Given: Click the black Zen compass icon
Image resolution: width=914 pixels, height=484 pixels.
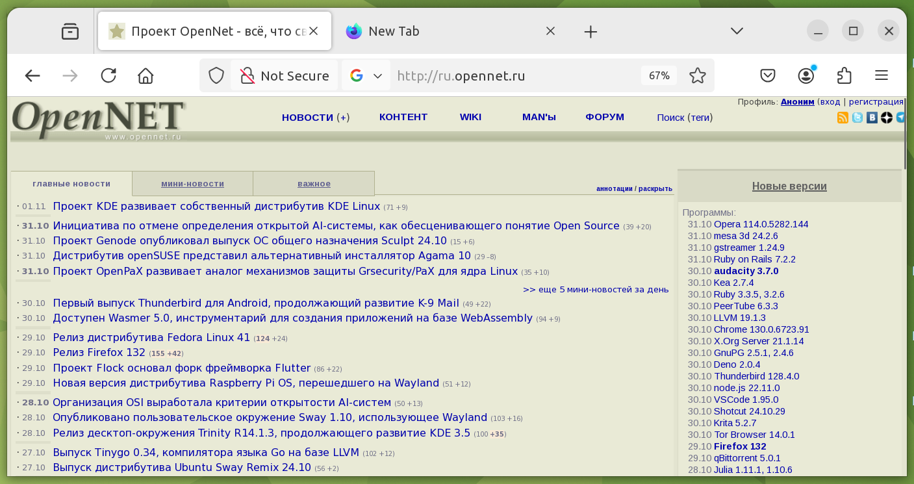Looking at the screenshot, I should pyautogui.click(x=886, y=118).
